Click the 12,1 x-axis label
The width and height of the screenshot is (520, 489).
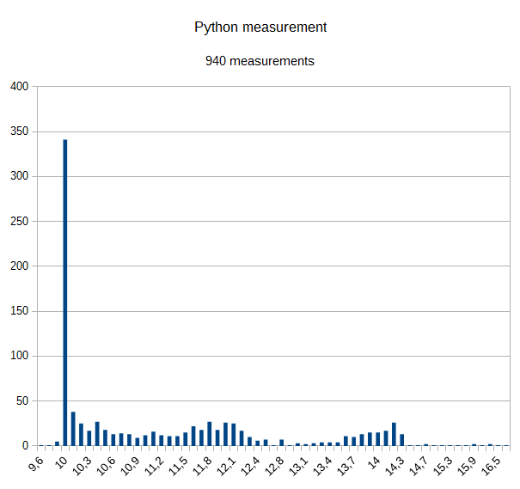228,467
